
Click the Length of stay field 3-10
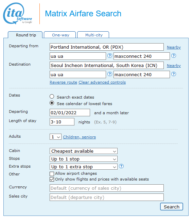point(62,122)
